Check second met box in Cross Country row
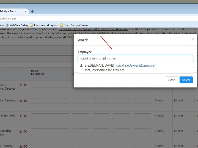The image size is (198, 148). 176,146
